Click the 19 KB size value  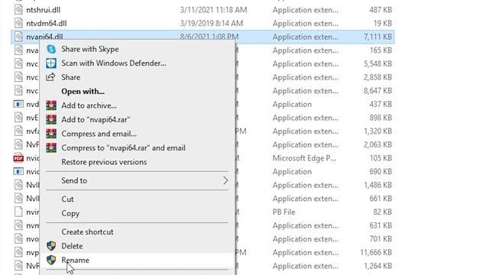click(383, 23)
